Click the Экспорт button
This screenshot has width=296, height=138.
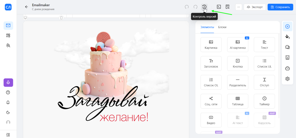255,7
